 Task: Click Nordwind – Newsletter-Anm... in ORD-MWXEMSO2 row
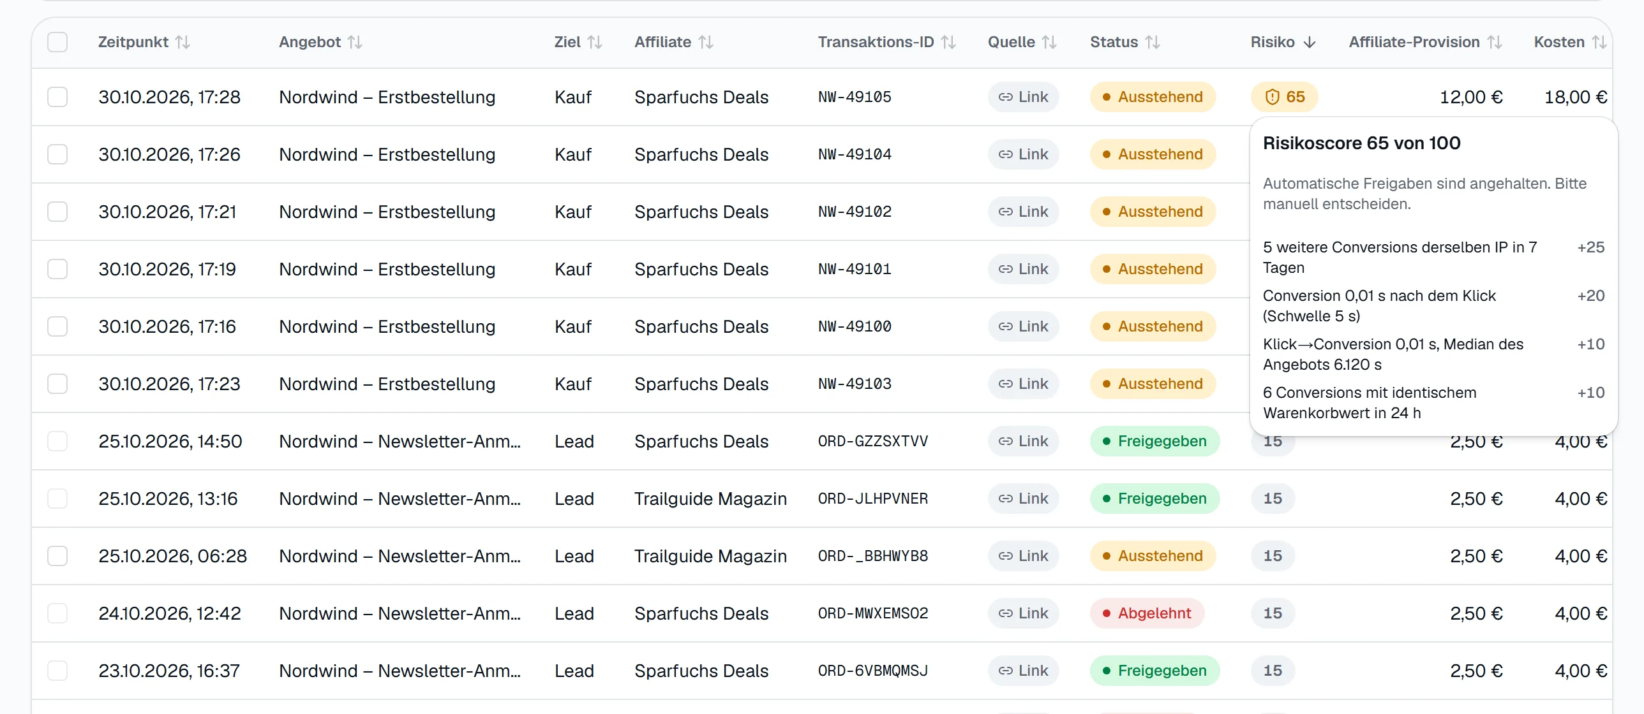(400, 613)
